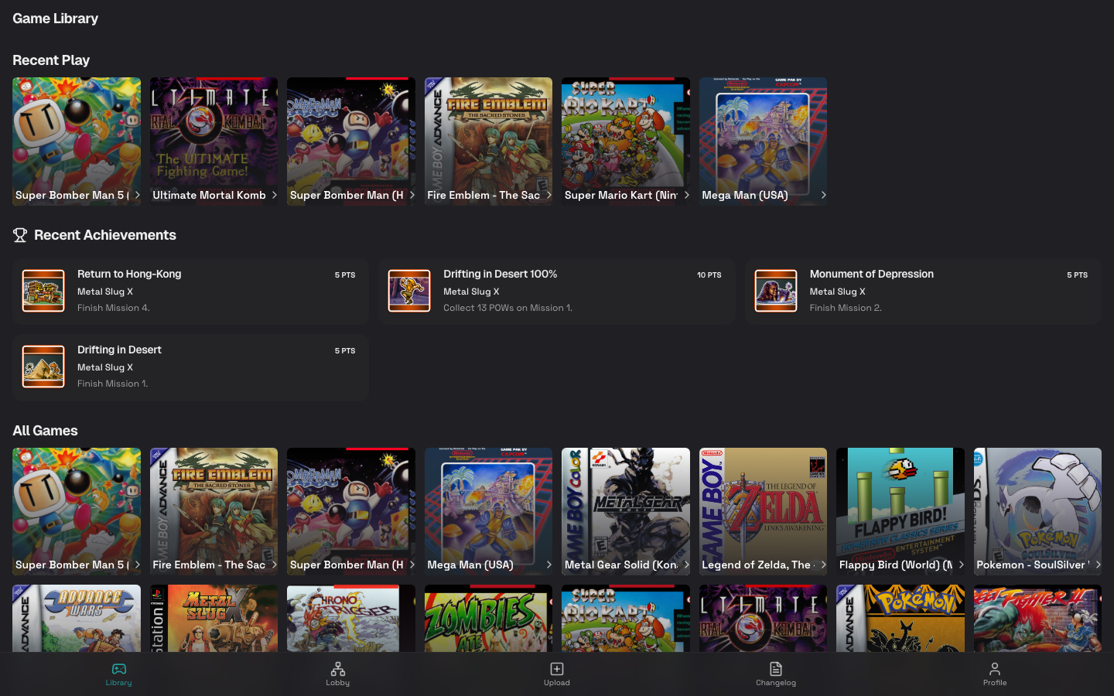Open Super Mario Kart in Recent Play
The image size is (1114, 696).
[x=625, y=135]
